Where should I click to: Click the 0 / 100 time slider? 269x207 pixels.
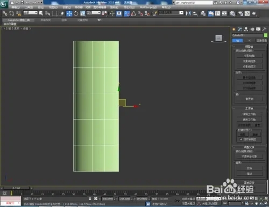[x=16, y=188]
